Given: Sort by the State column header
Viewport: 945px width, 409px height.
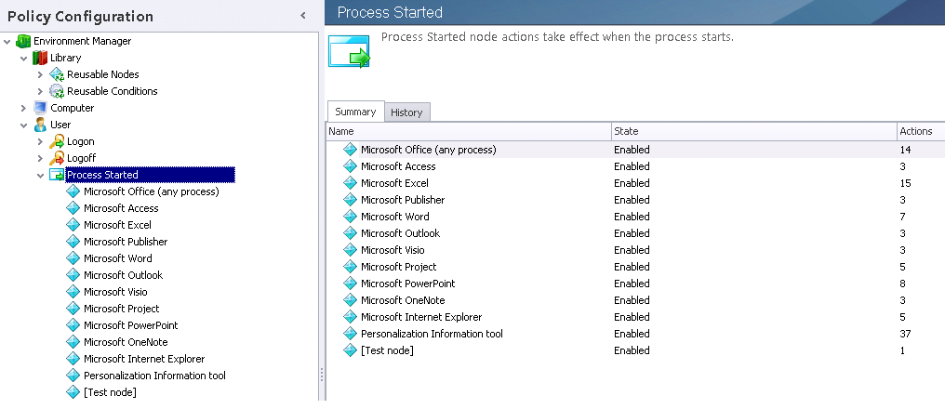Looking at the screenshot, I should click(754, 131).
